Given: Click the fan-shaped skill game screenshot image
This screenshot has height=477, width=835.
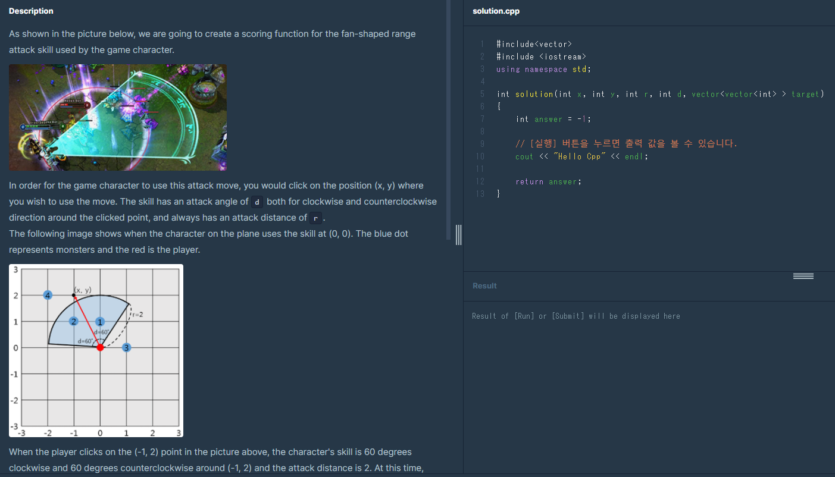Looking at the screenshot, I should tap(117, 117).
